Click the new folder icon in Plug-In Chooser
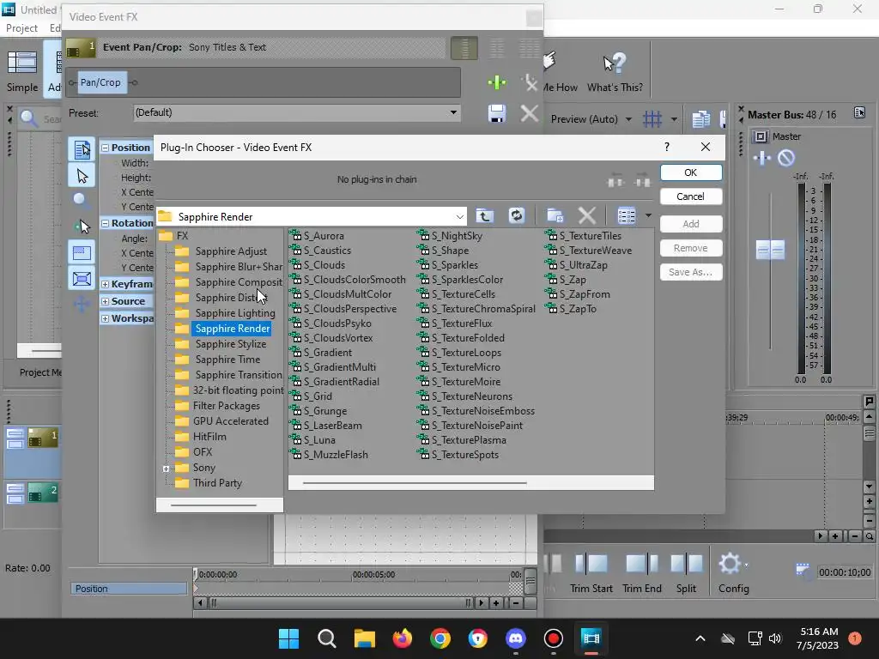The image size is (879, 659). click(555, 215)
